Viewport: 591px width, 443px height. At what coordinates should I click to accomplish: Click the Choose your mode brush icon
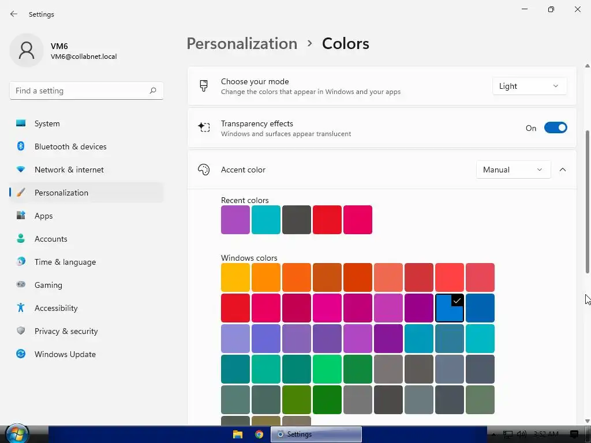coord(204,86)
